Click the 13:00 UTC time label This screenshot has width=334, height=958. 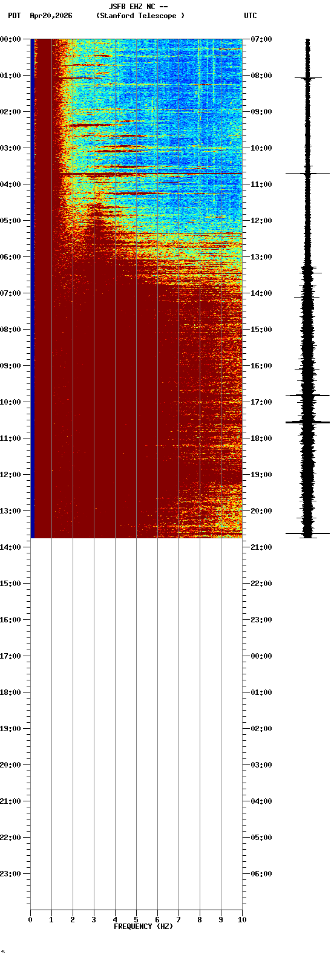[261, 257]
